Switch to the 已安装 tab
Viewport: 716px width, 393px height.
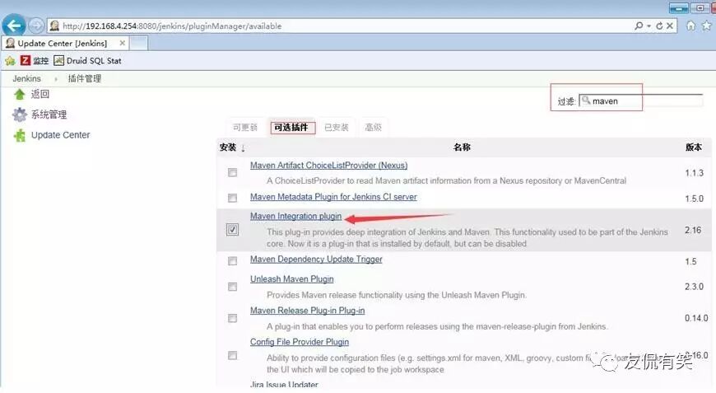pos(336,127)
